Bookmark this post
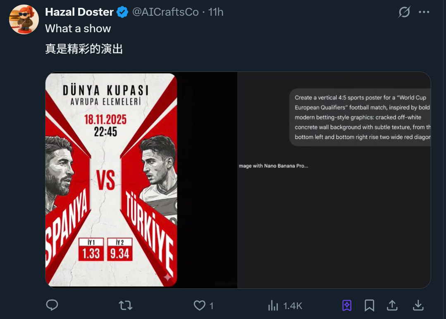Screen dimensions: 446x319 (x=369, y=305)
